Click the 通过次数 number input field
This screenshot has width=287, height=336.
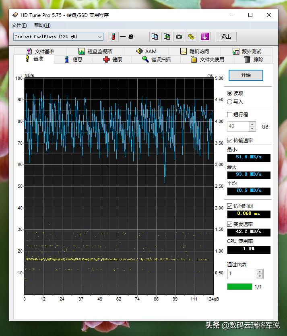(242, 274)
